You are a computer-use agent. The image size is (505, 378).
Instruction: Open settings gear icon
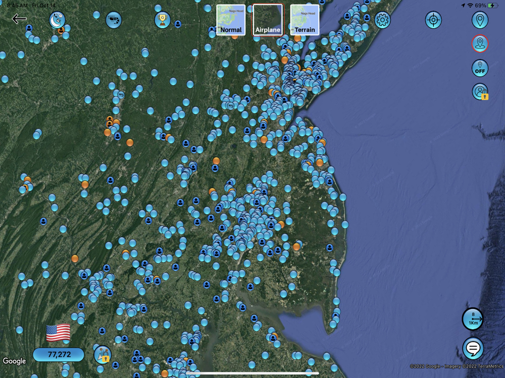pos(383,20)
